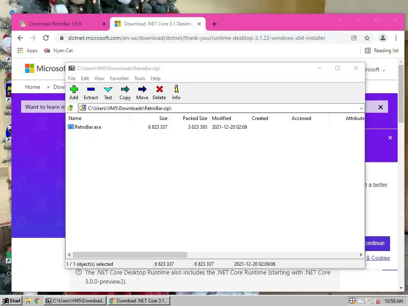
Task: Sort by the Accessed column header
Action: [309, 118]
